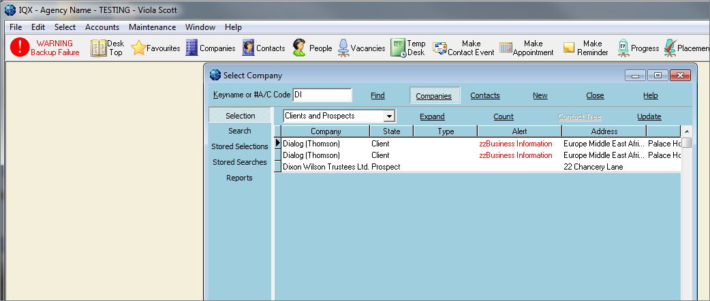The height and width of the screenshot is (301, 710).
Task: Click the Close link in Select Company
Action: [x=595, y=95]
